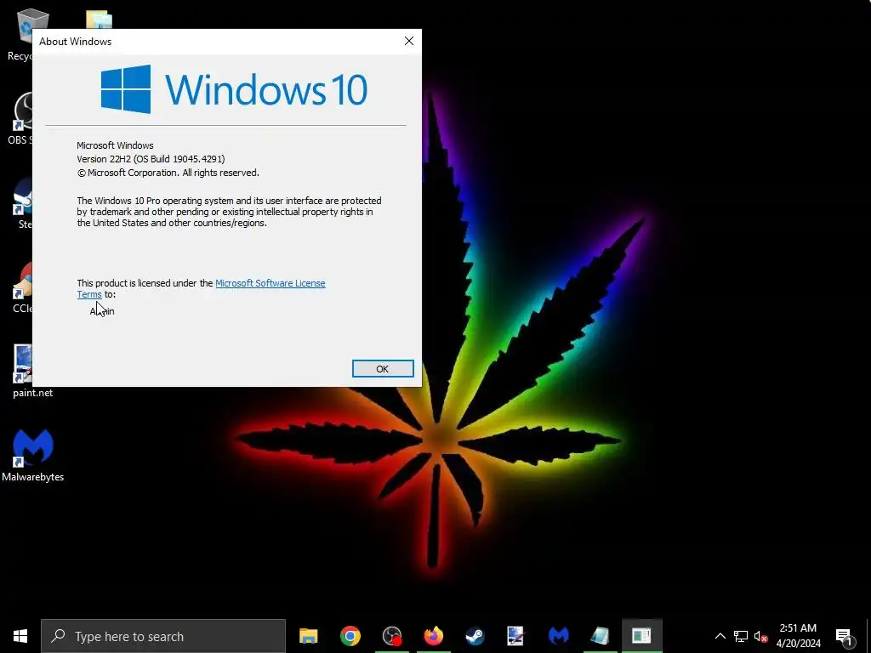Open Malwarebytes from the taskbar
Image resolution: width=871 pixels, height=653 pixels.
tap(558, 636)
